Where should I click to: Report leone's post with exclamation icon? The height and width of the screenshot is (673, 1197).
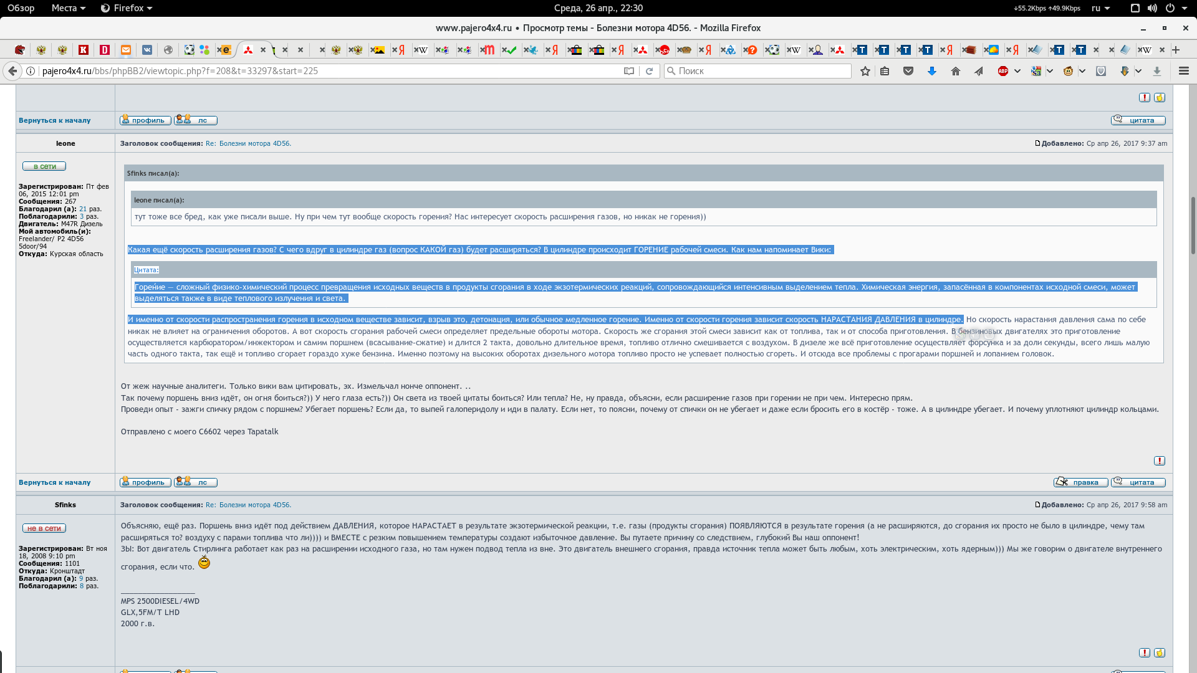pyautogui.click(x=1159, y=461)
